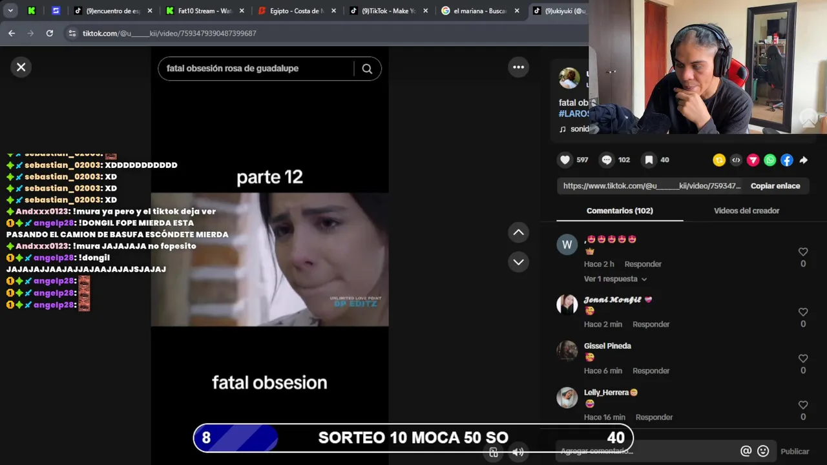Image resolution: width=827 pixels, height=465 pixels.
Task: Go to previous video with up chevron
Action: pos(518,232)
